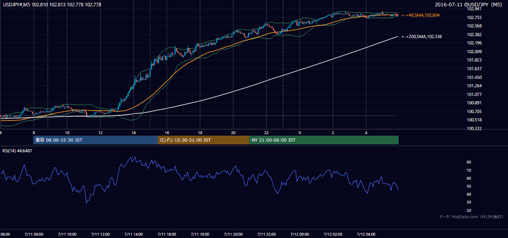Click the 7/11 22:00 bottom time label
Viewport: 508px width, 238px height.
point(267,234)
